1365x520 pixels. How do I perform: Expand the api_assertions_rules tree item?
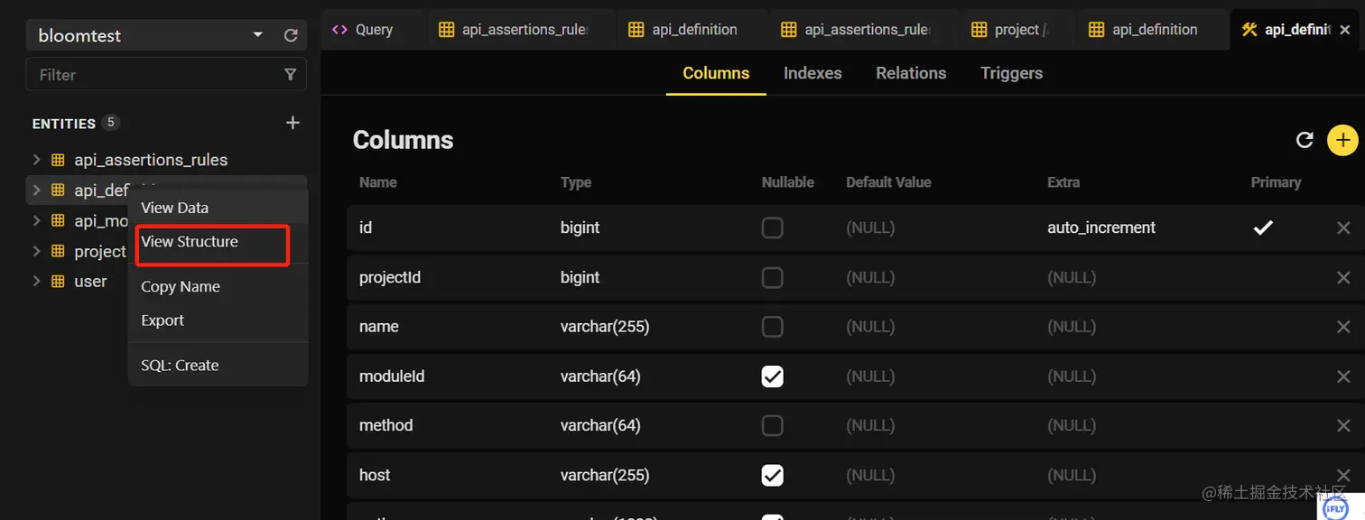[x=35, y=160]
